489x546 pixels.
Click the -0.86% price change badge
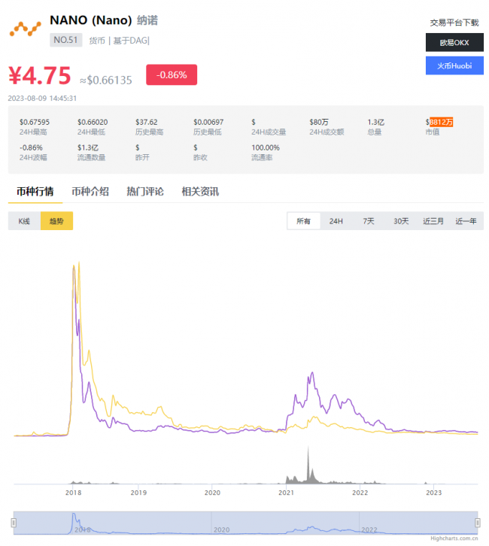pos(176,75)
